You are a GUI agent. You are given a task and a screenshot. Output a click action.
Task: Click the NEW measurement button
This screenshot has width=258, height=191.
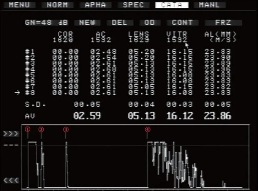[x=87, y=22]
